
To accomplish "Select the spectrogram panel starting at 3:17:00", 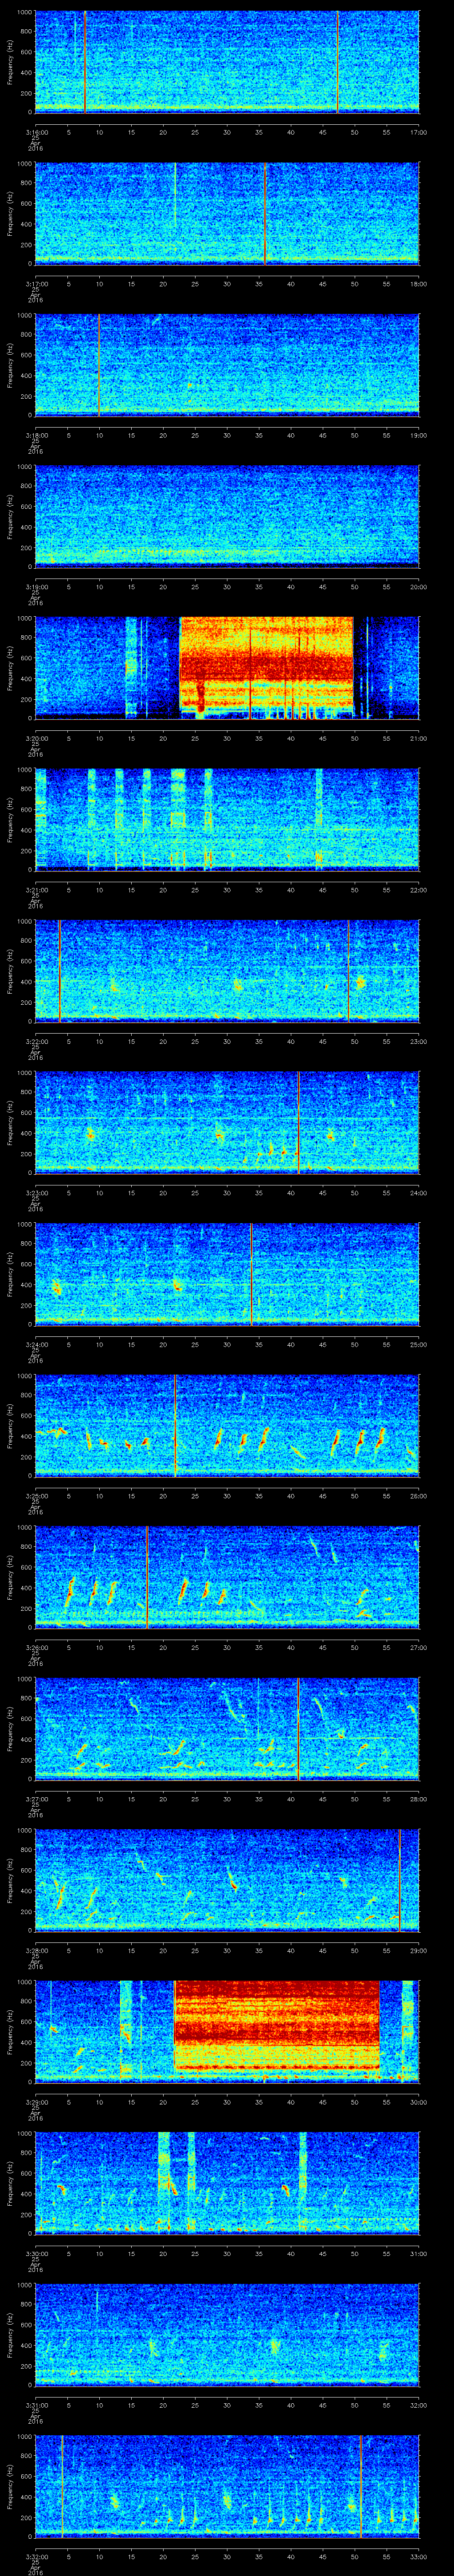I will [x=227, y=214].
